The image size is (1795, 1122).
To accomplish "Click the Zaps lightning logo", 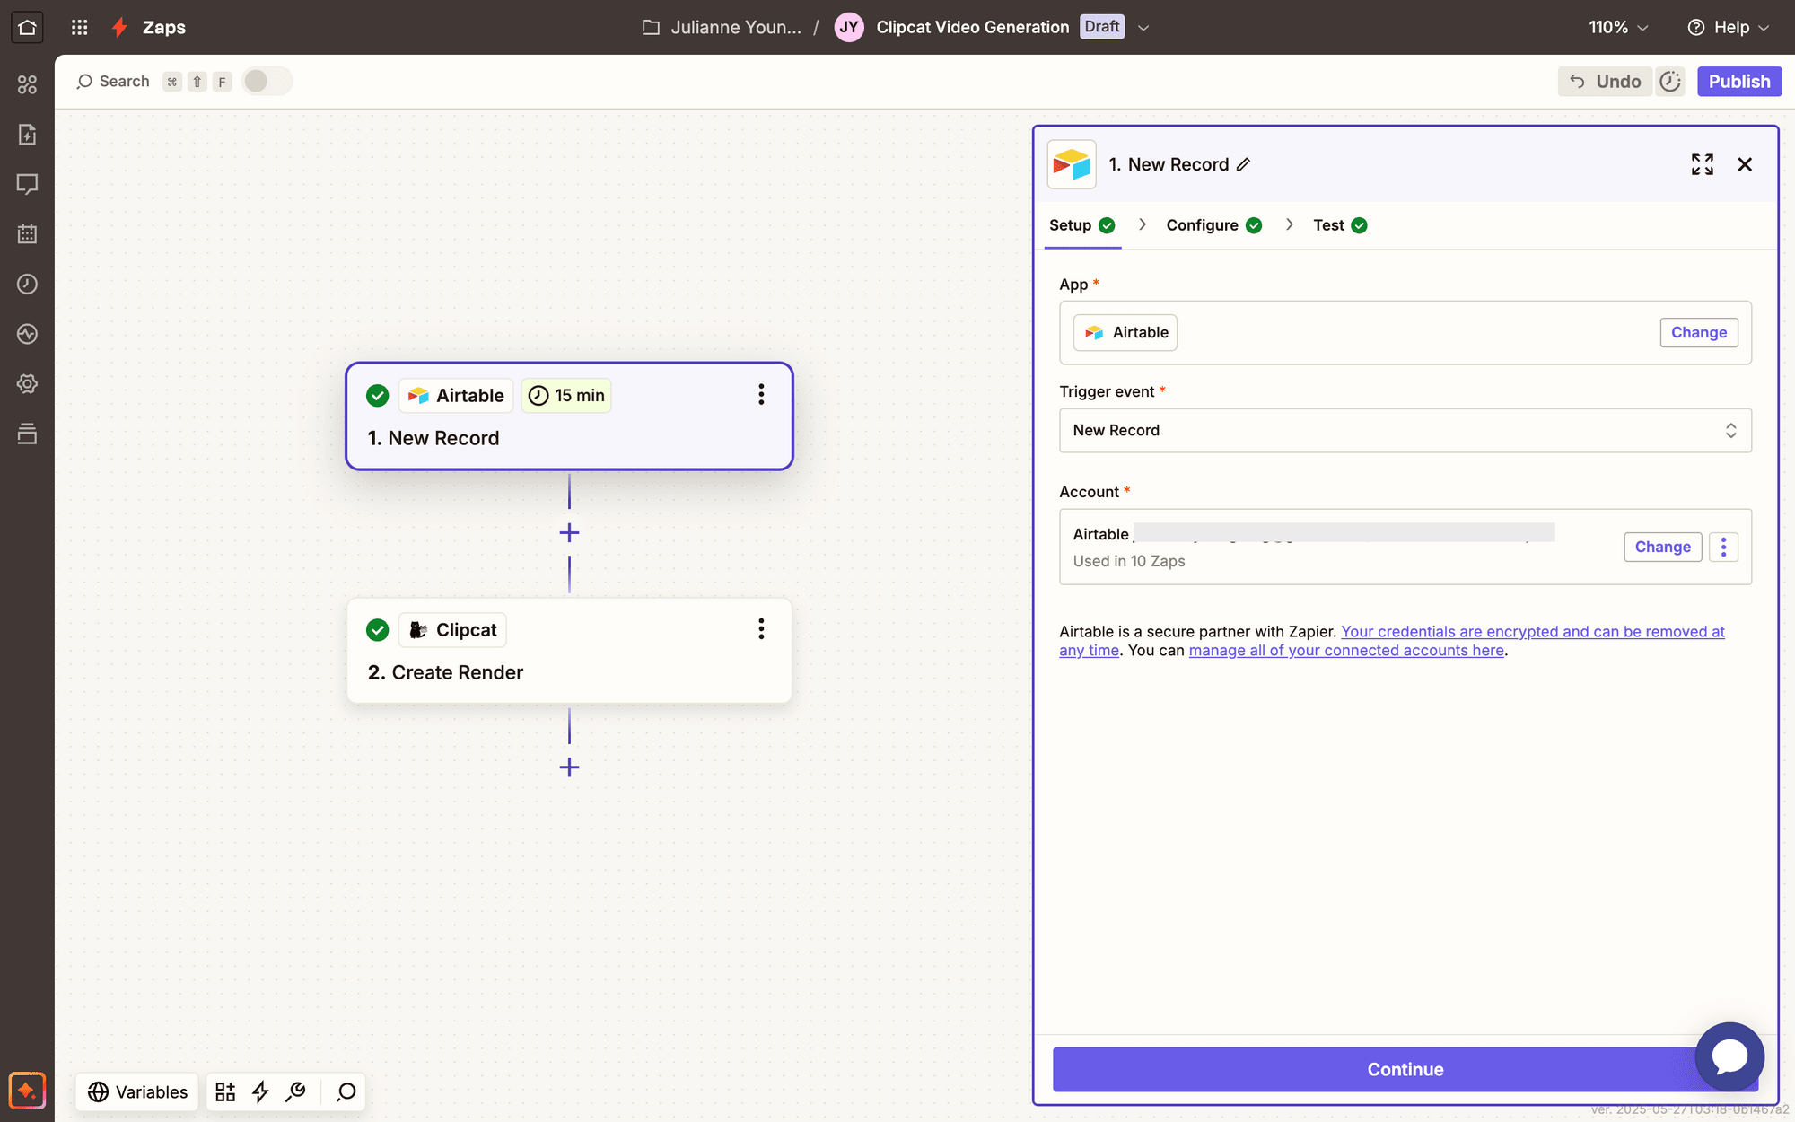I will [x=119, y=27].
